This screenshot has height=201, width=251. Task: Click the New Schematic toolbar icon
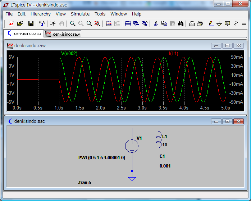coord(11,24)
